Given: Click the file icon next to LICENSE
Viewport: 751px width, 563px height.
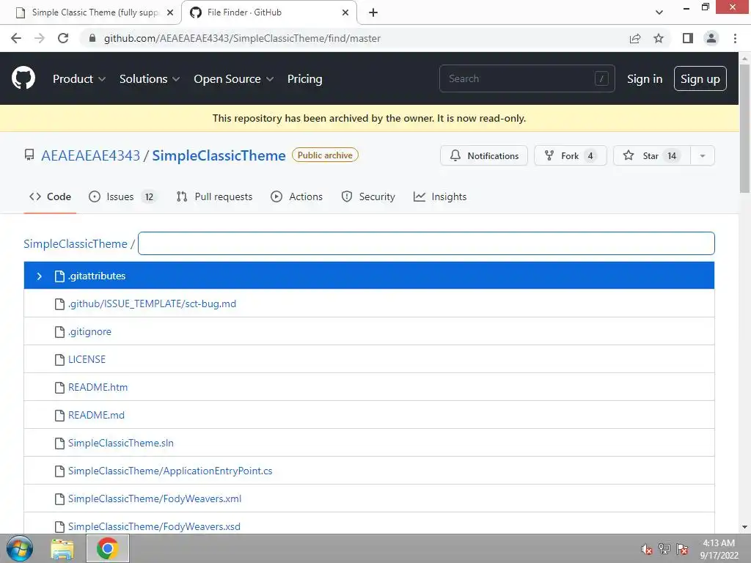Looking at the screenshot, I should pos(59,359).
